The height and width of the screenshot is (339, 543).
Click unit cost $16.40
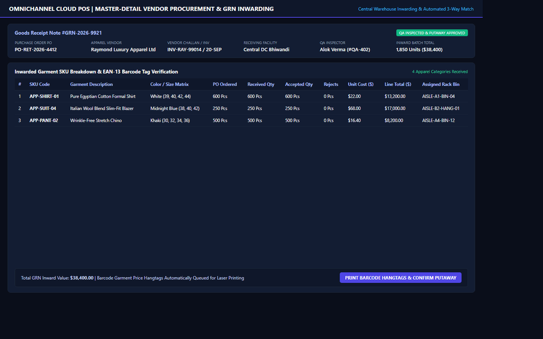354,121
